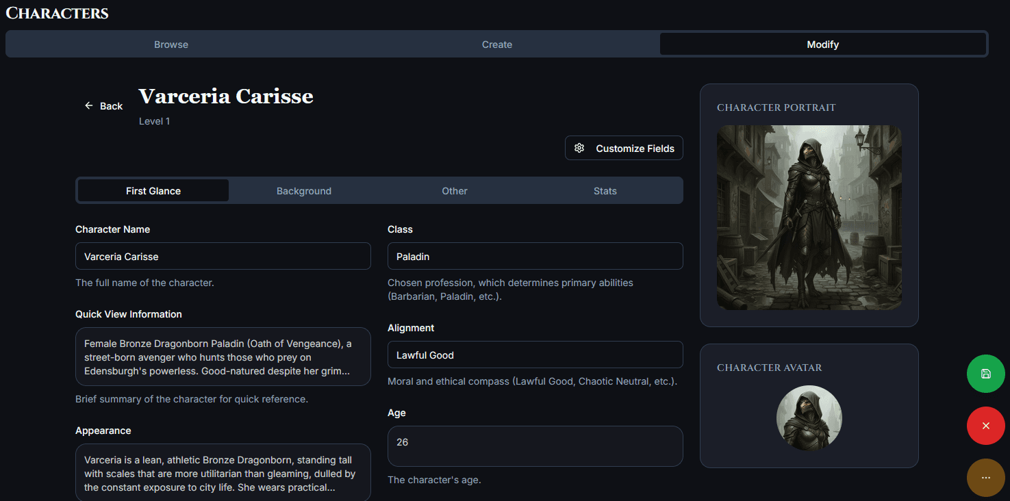Open the Other section tab
Image resolution: width=1010 pixels, height=501 pixels.
coord(455,191)
